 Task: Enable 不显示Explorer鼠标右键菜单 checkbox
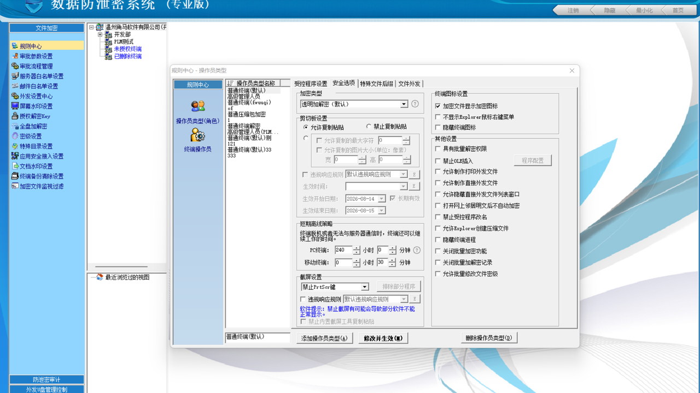click(437, 117)
